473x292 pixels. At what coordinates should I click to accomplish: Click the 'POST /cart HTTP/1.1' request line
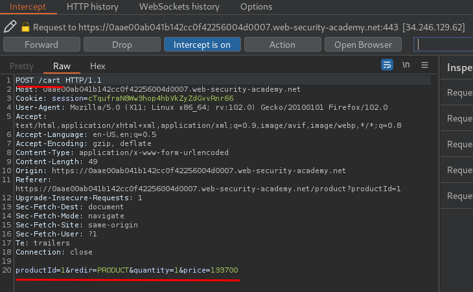point(58,80)
